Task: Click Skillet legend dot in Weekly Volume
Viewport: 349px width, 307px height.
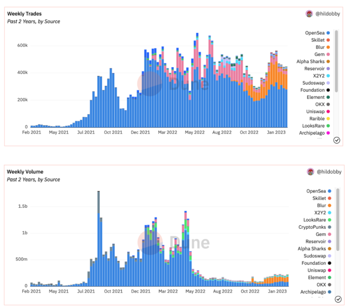Action: (x=329, y=198)
